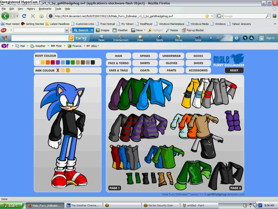
Task: Open Bing Sports icon
Action: (x=159, y=38)
